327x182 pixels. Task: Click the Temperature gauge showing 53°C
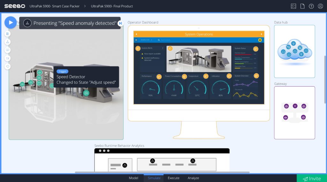pyautogui.click(x=197, y=88)
